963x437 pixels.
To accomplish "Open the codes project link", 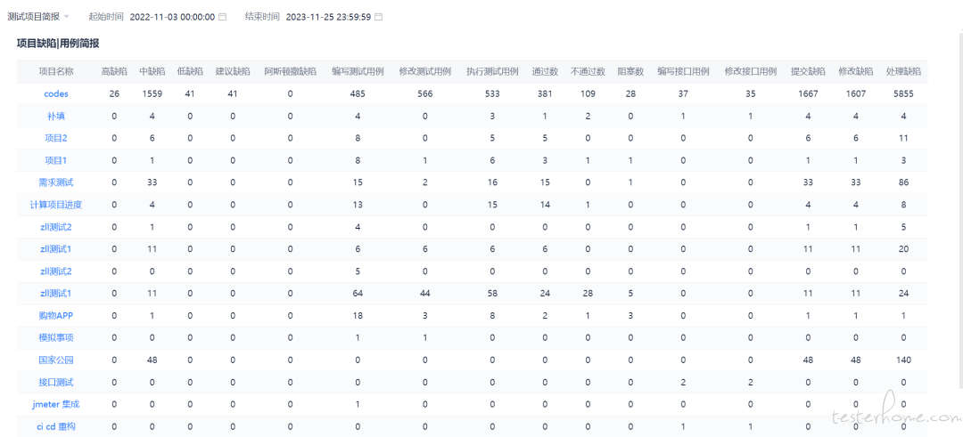I will tap(56, 93).
